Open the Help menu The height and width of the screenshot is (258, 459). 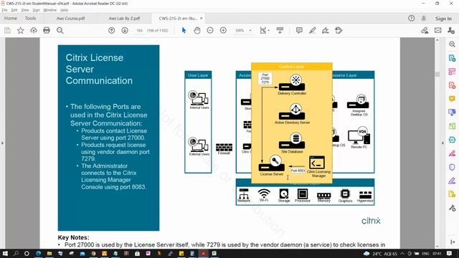pyautogui.click(x=64, y=10)
